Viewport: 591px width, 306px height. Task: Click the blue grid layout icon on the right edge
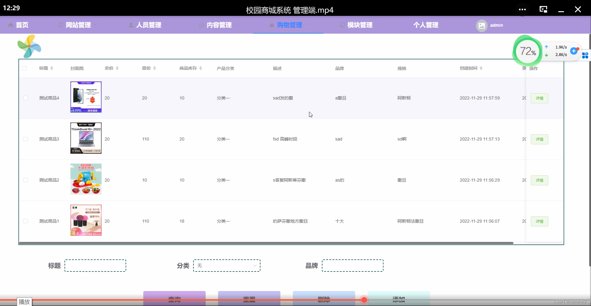pyautogui.click(x=585, y=55)
